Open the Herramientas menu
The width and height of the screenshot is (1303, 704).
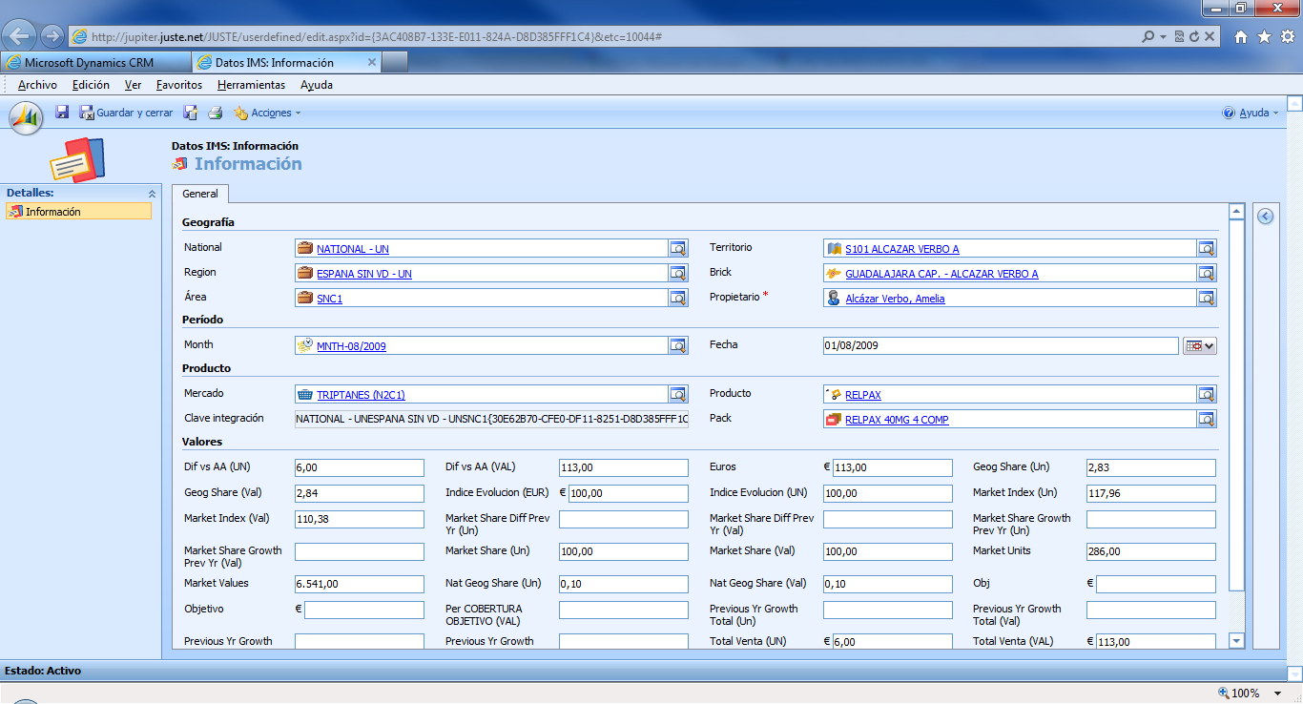pos(251,85)
